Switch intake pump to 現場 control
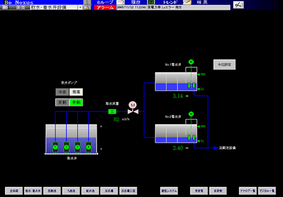This screenshot has height=197, width=283. pos(76,92)
